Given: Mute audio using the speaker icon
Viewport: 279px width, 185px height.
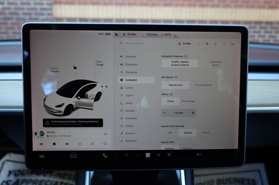Looking at the screenshot, I should click(x=199, y=154).
